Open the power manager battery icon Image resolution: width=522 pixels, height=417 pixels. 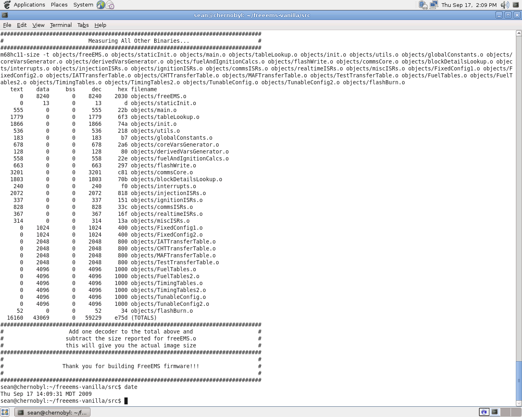click(423, 5)
